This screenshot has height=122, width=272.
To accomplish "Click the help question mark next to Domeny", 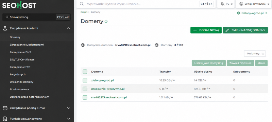I will point(106,21).
